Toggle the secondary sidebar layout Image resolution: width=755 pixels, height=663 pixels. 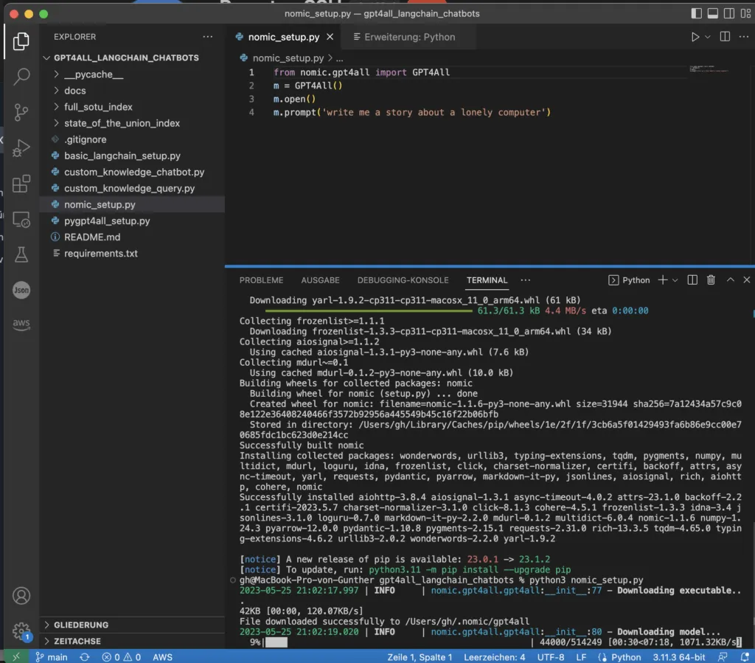(729, 13)
